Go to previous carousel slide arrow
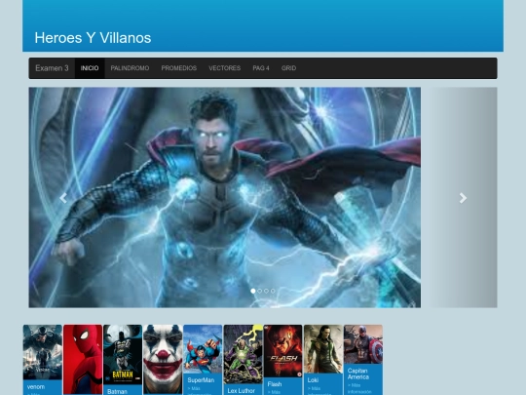The width and height of the screenshot is (526, 395). pos(63,198)
